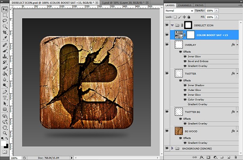Toggle lock all padlock

coord(189,17)
